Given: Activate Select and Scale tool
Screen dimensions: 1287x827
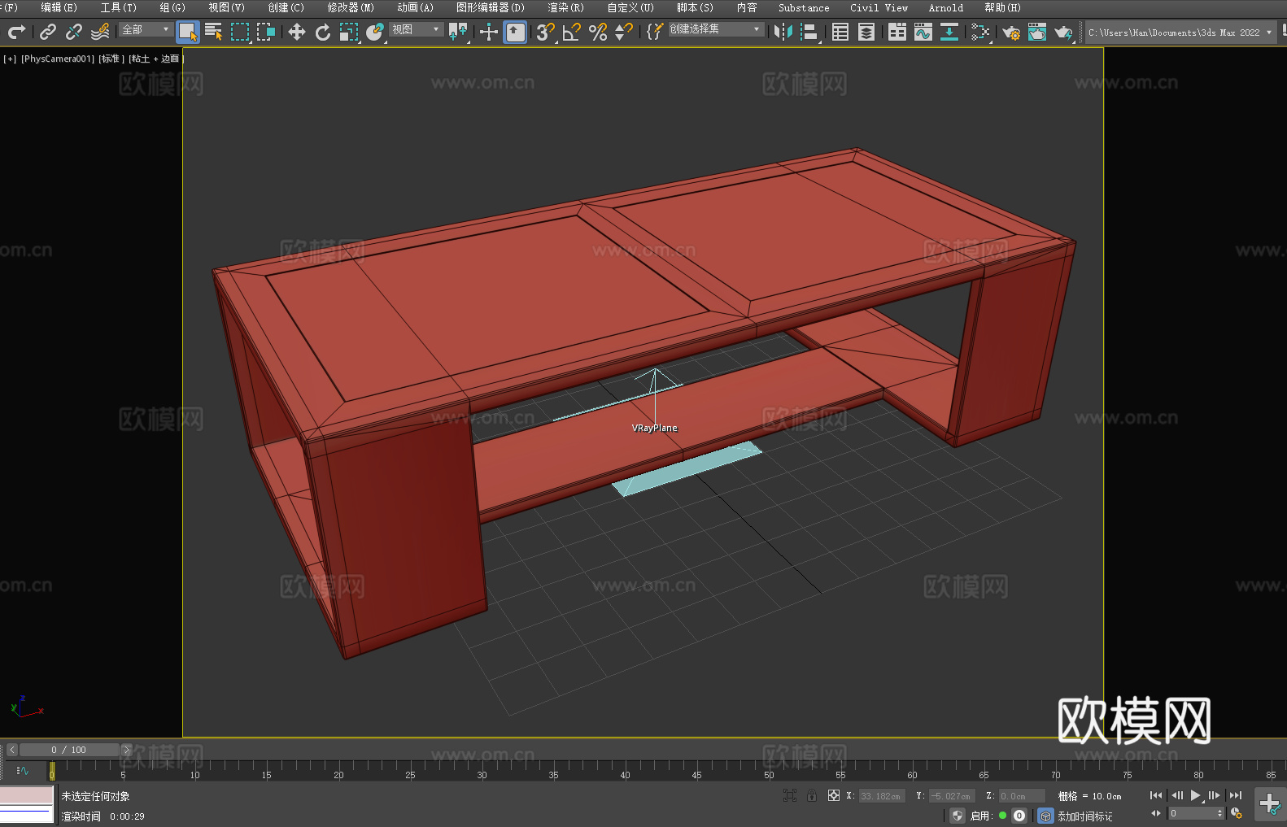Looking at the screenshot, I should tap(349, 32).
